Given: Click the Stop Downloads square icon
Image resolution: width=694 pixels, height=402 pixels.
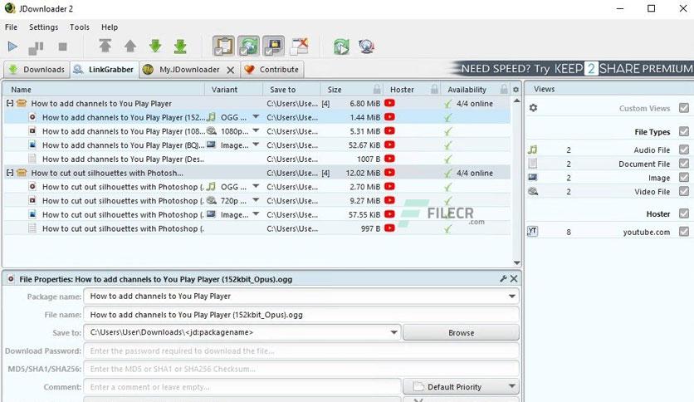Looking at the screenshot, I should pos(62,47).
